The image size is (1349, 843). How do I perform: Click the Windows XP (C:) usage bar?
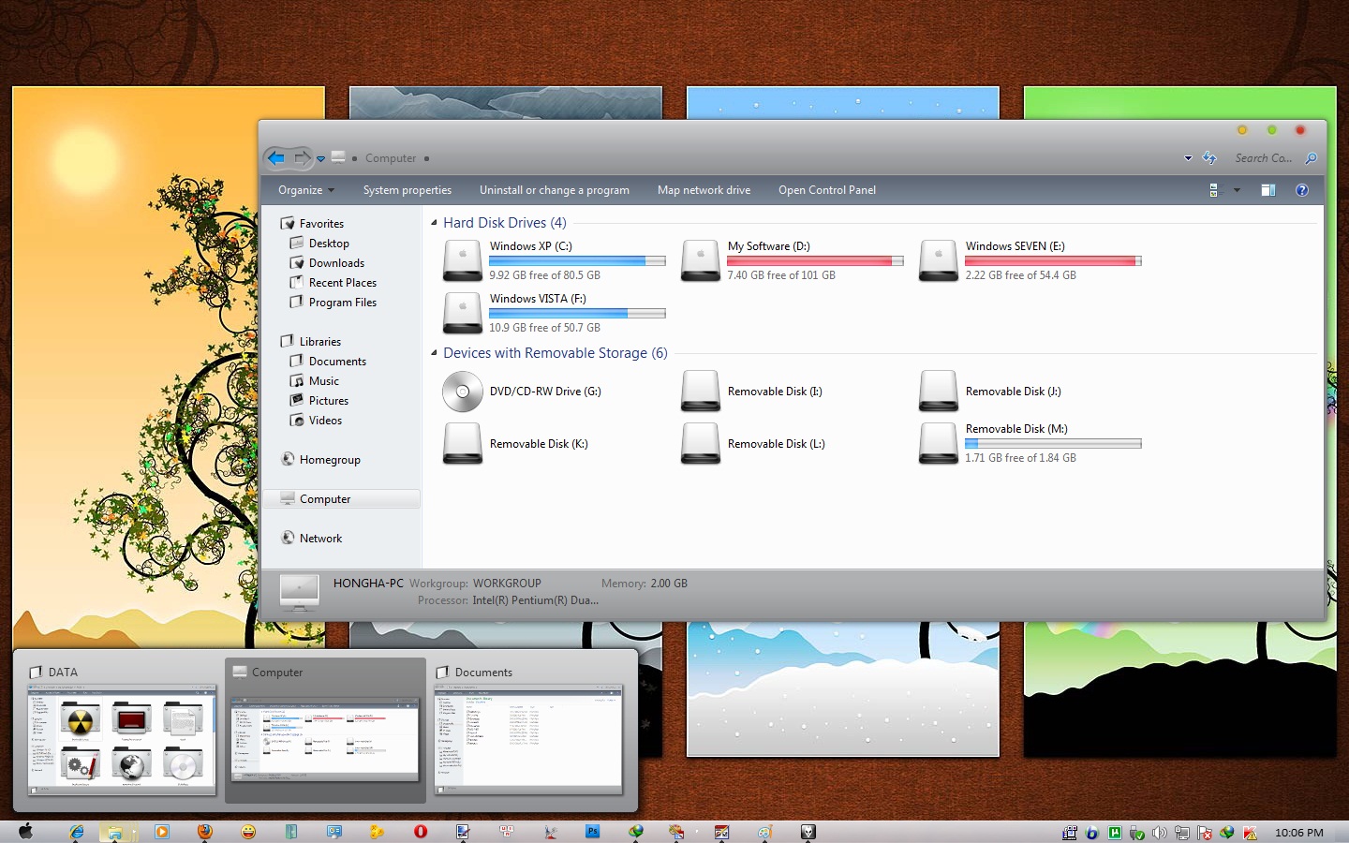[x=577, y=261]
